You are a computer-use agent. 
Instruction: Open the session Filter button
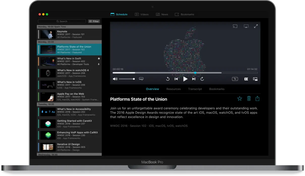tap(94, 21)
